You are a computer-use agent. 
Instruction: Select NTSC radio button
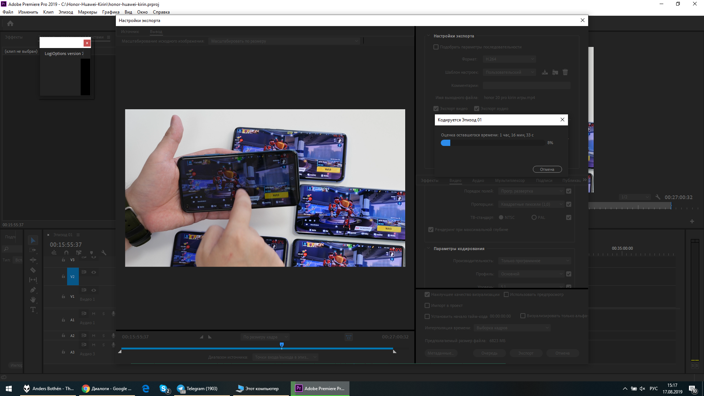501,217
